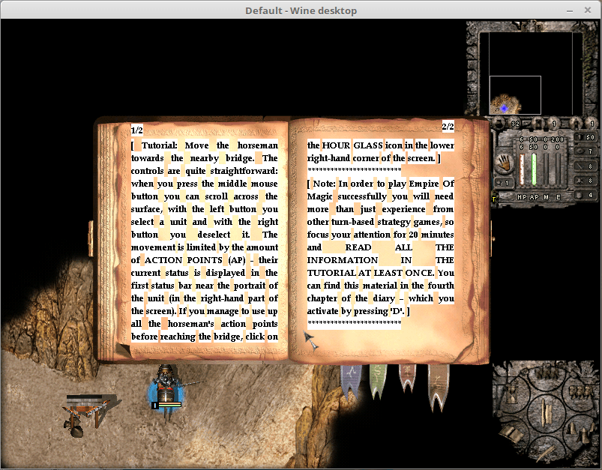Image resolution: width=602 pixels, height=470 pixels.
Task: Click the M label under the bars
Action: click(x=546, y=197)
